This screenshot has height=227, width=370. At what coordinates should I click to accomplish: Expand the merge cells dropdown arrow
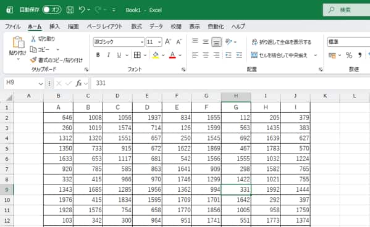point(316,56)
